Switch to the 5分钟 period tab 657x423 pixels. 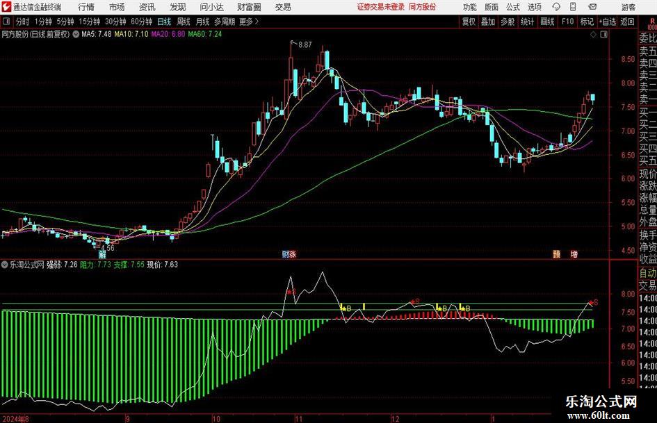click(x=65, y=22)
